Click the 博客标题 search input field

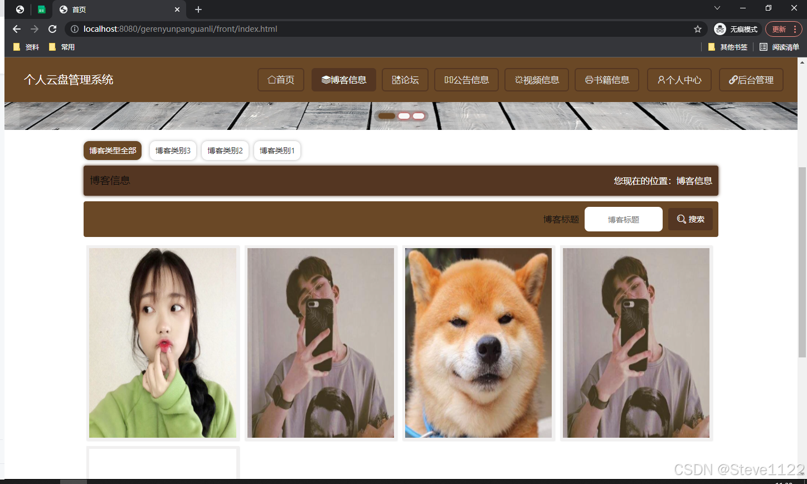tap(623, 219)
